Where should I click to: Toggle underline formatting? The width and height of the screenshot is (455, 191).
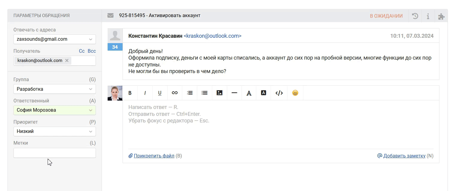(160, 93)
